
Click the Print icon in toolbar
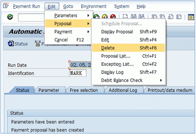tap(125, 17)
